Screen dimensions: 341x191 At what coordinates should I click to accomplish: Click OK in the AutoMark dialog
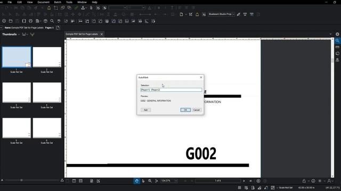pyautogui.click(x=185, y=110)
